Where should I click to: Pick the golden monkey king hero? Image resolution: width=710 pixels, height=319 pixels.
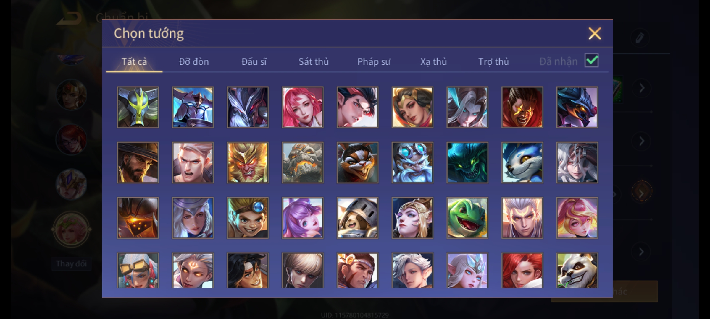248,163
